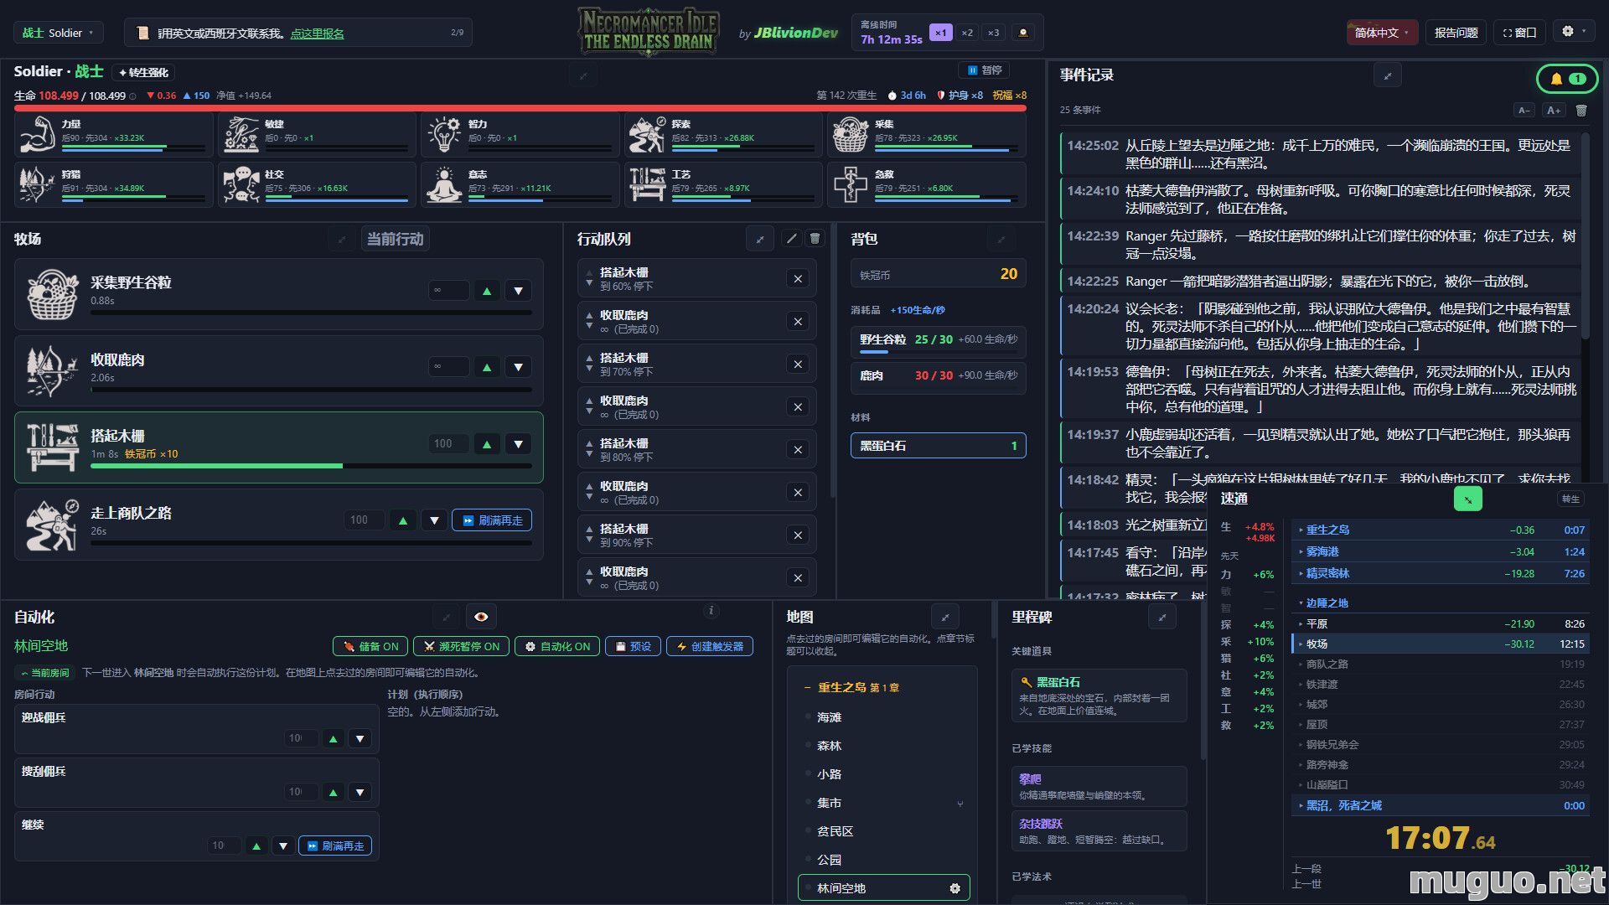Click the 收取鹿肉 hunting action icon
This screenshot has height=905, width=1609.
click(x=52, y=371)
